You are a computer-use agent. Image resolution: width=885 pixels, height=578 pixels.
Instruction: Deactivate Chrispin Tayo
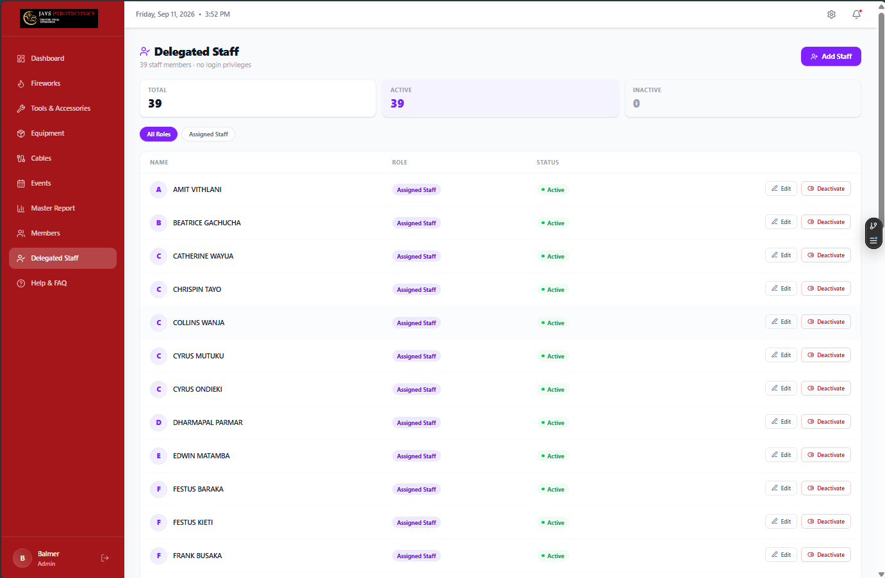(826, 289)
